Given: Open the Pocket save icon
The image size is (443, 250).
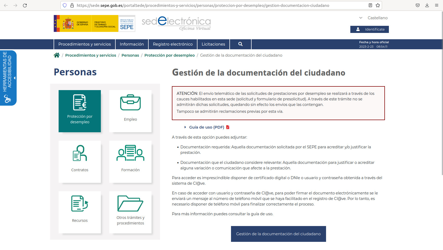Looking at the screenshot, I should [418, 5].
